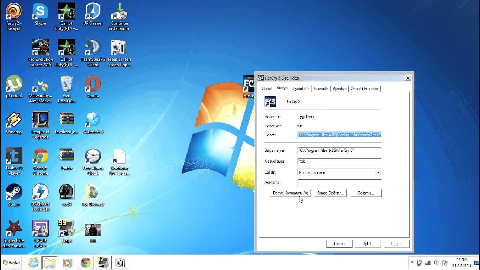Select the Alarmset6 desktop icon

click(x=93, y=123)
